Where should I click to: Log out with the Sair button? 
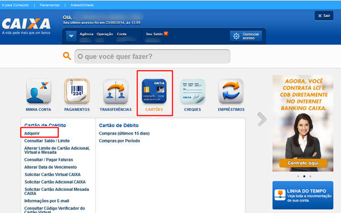[x=324, y=16]
